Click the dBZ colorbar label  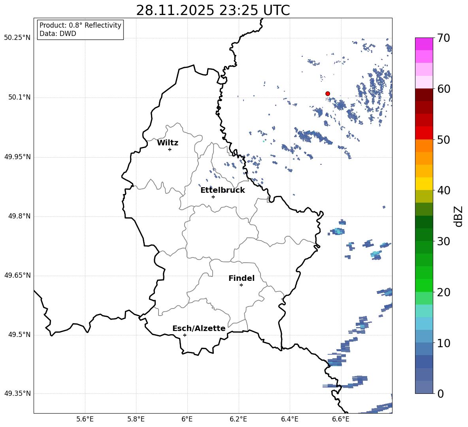pyautogui.click(x=458, y=216)
